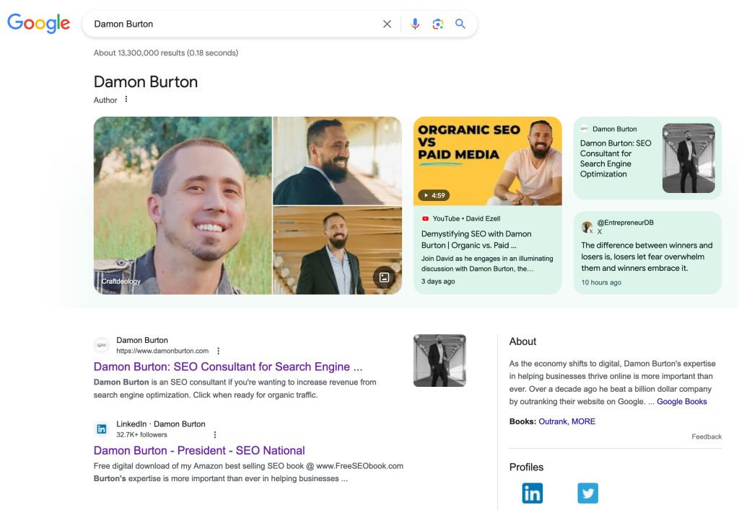Open the Outrank book link
This screenshot has height=510, width=739.
[553, 421]
